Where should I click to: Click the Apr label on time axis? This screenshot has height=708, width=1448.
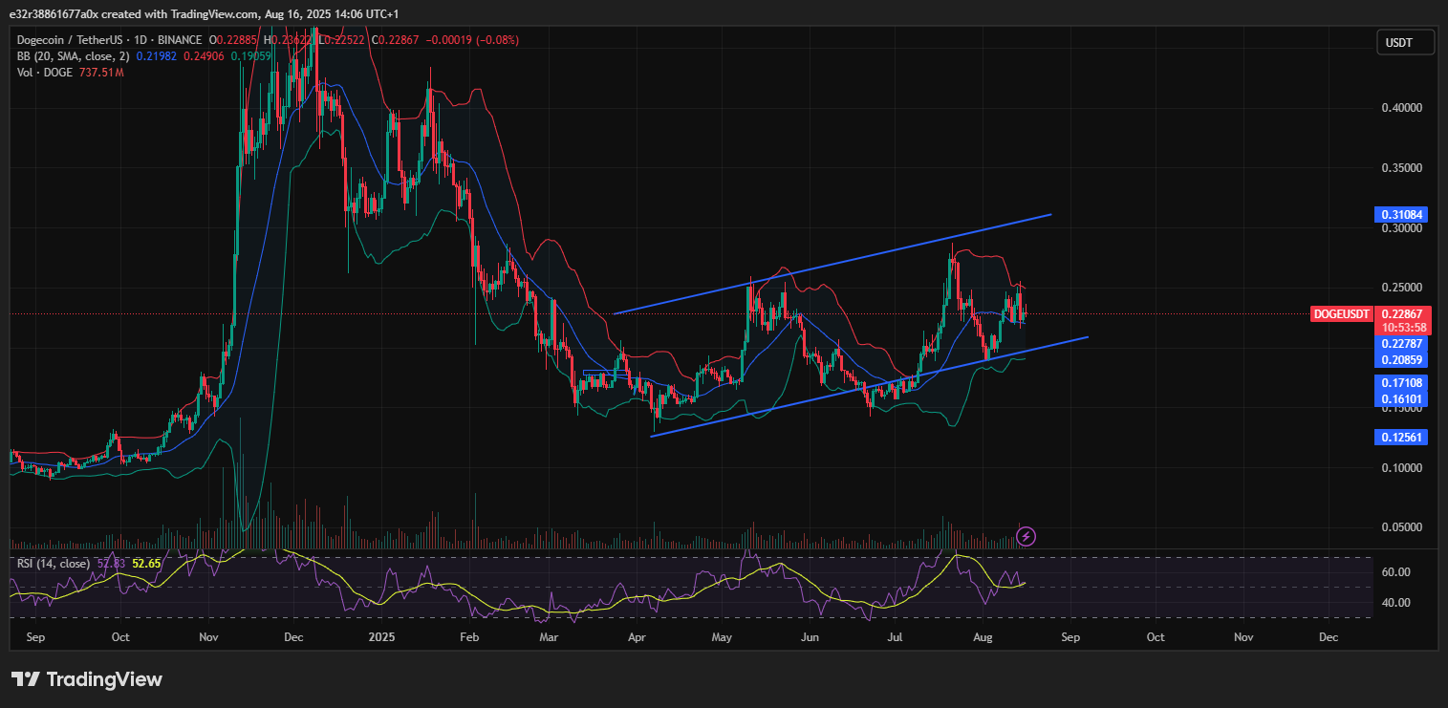click(x=637, y=635)
